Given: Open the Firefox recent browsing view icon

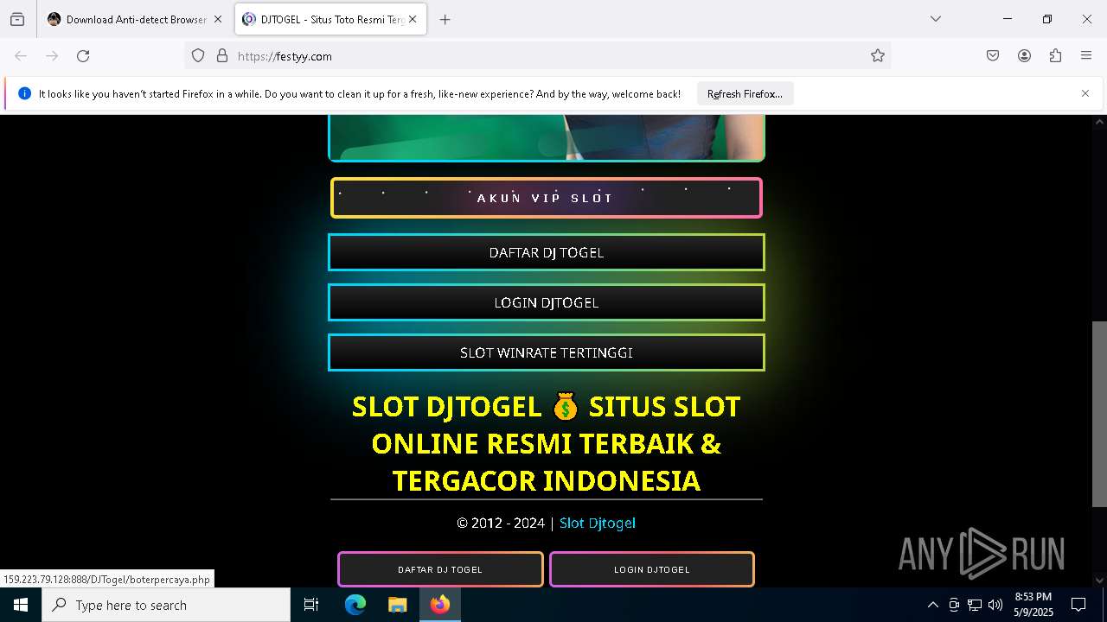Looking at the screenshot, I should pyautogui.click(x=17, y=19).
